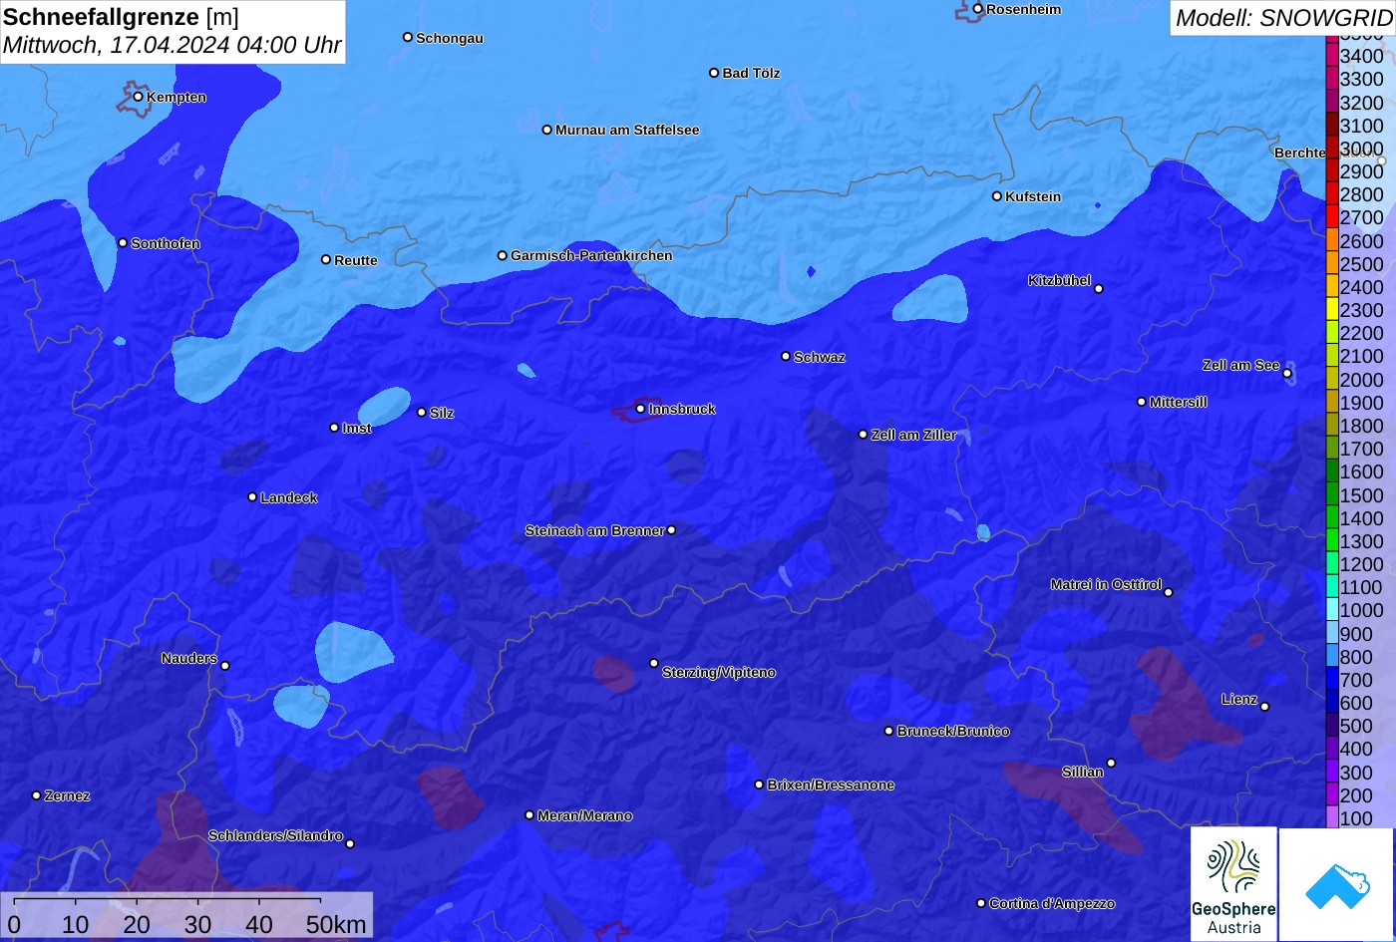Select the "Silz" town label
This screenshot has height=942, width=1396.
click(442, 413)
